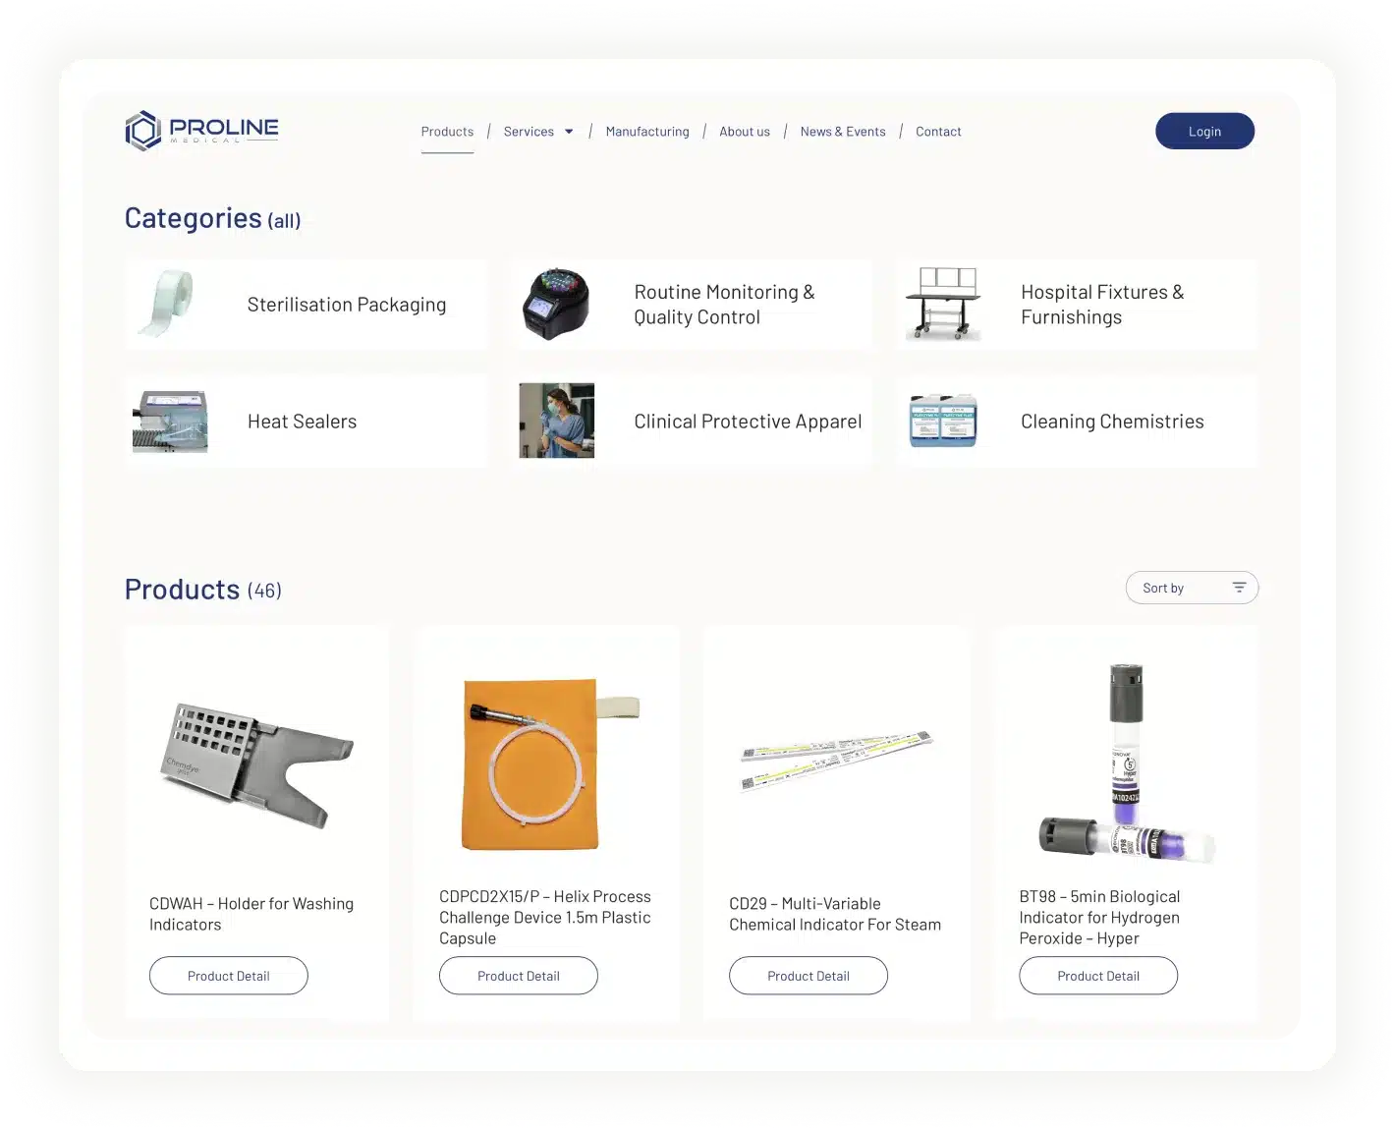Screen dimensions: 1395x1130
Task: Open News & Events
Action: [843, 132]
